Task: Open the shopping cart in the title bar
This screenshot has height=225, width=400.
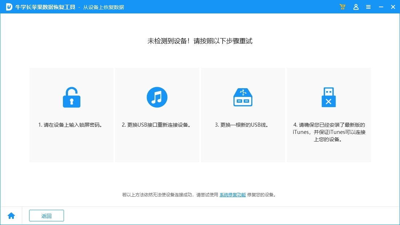Action: coord(342,7)
